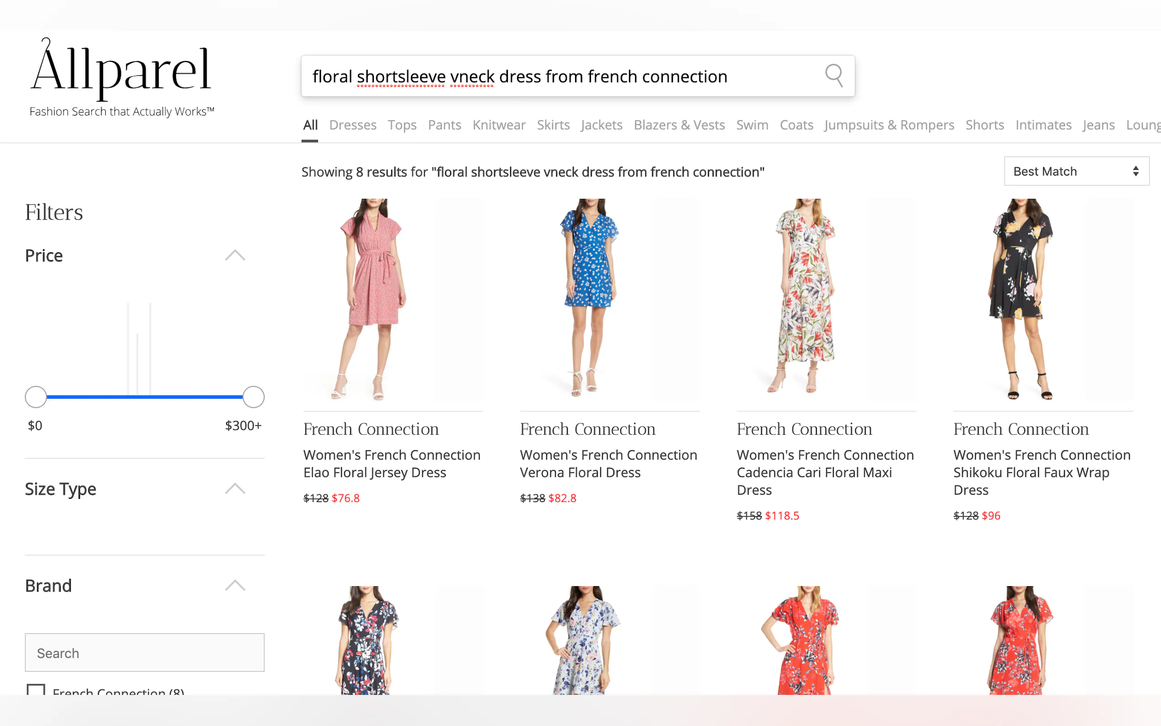The image size is (1161, 726).
Task: Switch to the Dresses category tab
Action: click(x=352, y=125)
